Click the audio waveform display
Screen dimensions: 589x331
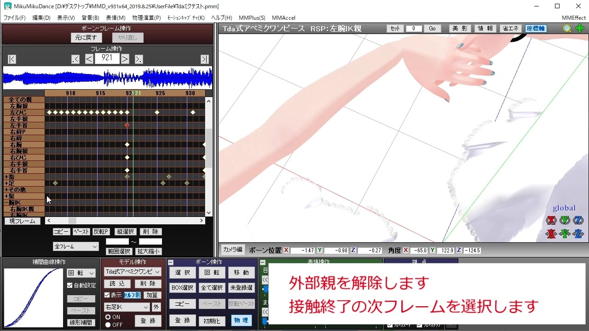[108, 78]
